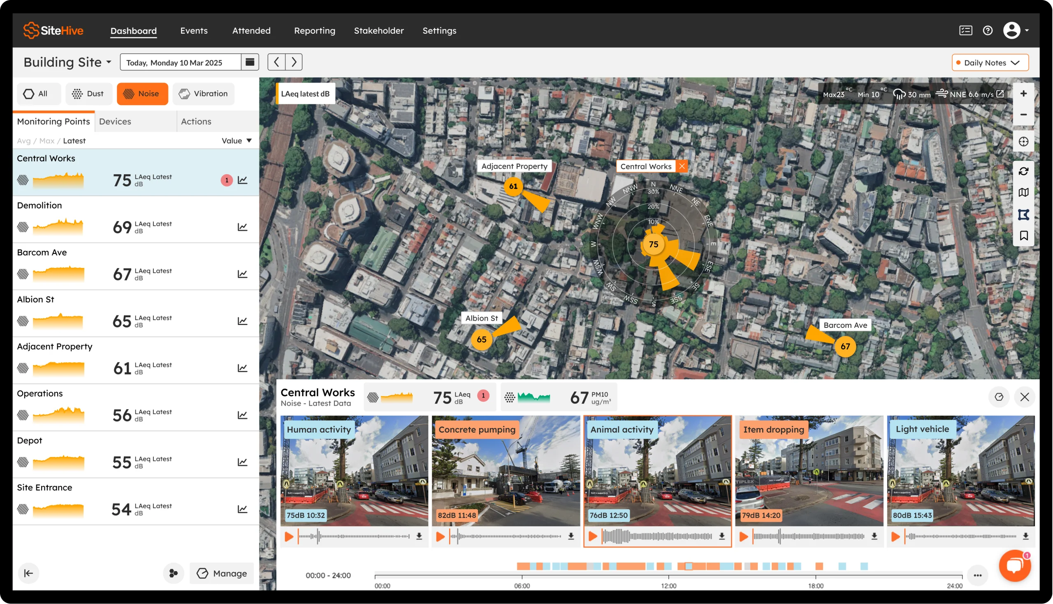Go to next day arrow
1053x604 pixels.
pos(294,62)
